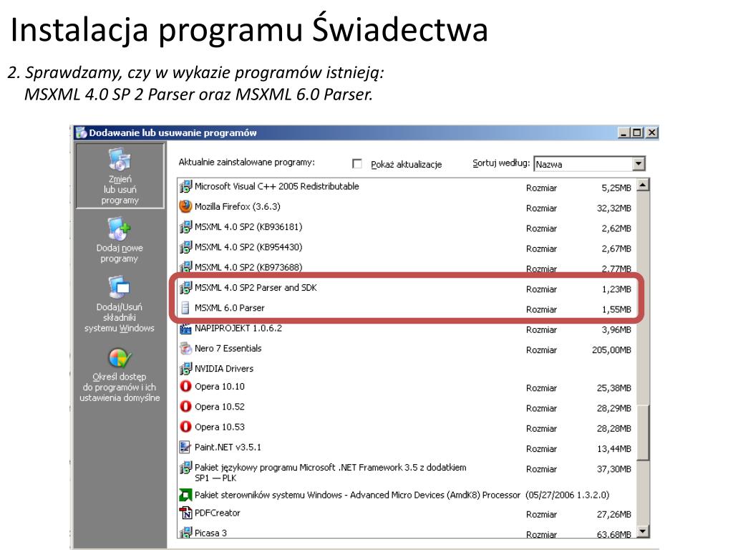Click the 205,00MB size value
The image size is (733, 550).
(611, 350)
